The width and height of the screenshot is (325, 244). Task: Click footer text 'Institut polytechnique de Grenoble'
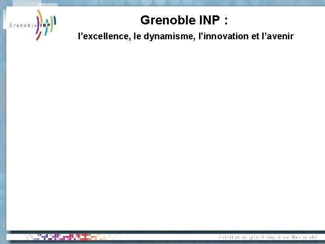pyautogui.click(x=268, y=237)
